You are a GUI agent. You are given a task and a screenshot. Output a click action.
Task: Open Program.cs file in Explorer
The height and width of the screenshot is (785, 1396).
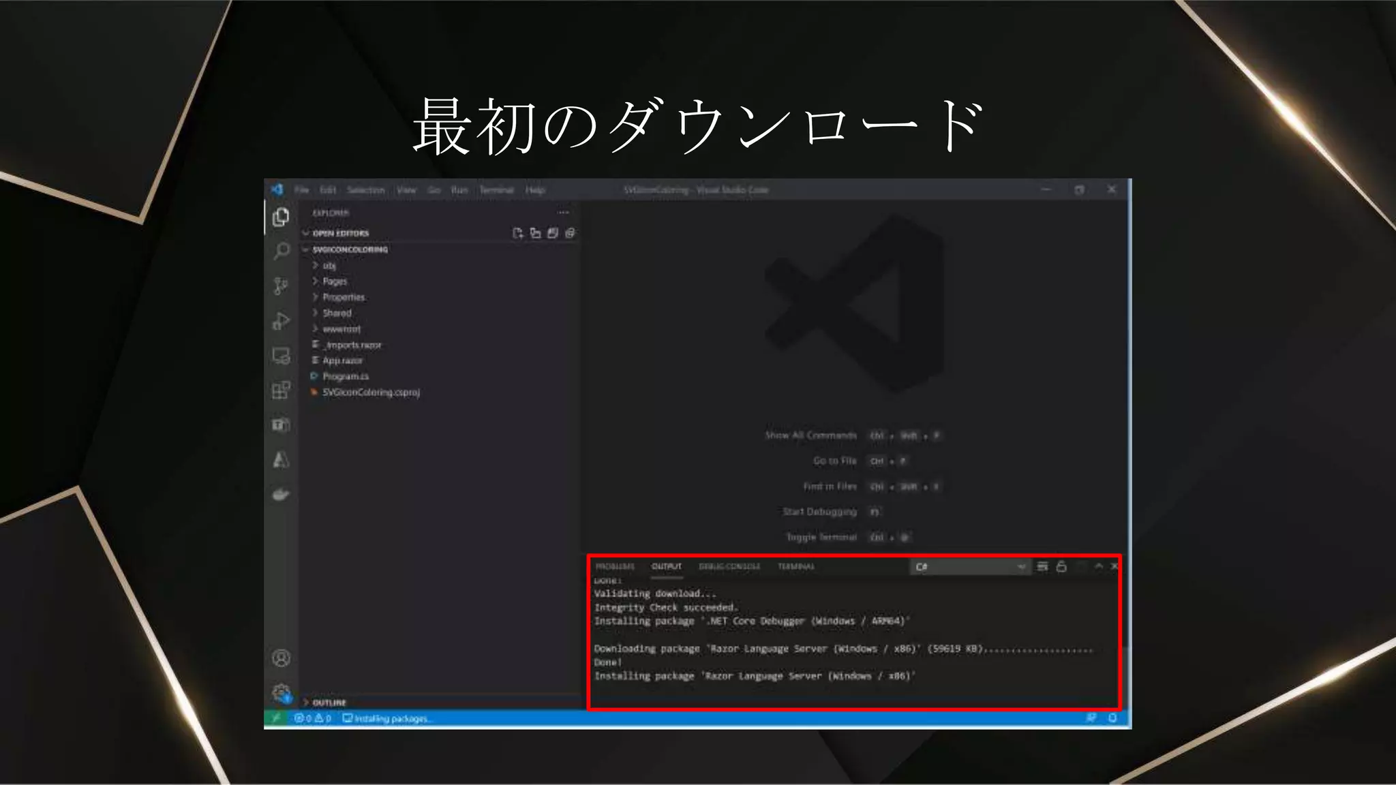pyautogui.click(x=345, y=377)
